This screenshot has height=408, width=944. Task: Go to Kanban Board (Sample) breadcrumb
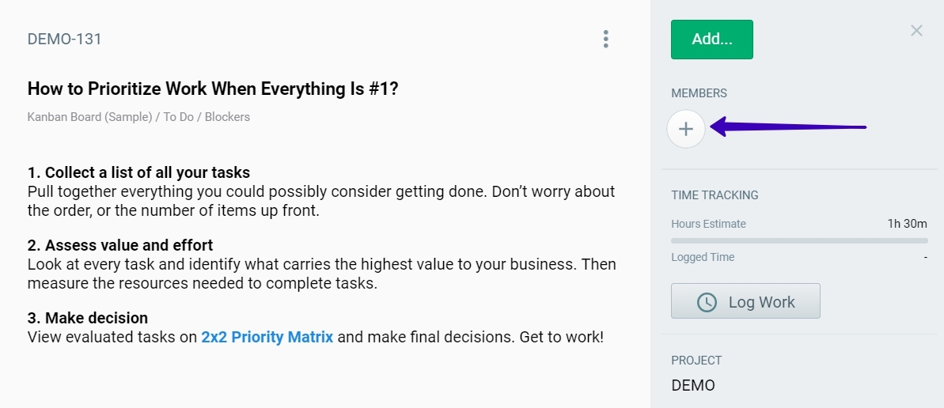(x=89, y=117)
